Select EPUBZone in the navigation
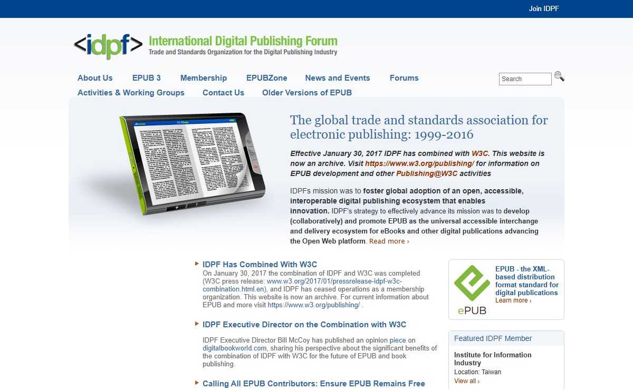This screenshot has height=390, width=633. click(267, 78)
